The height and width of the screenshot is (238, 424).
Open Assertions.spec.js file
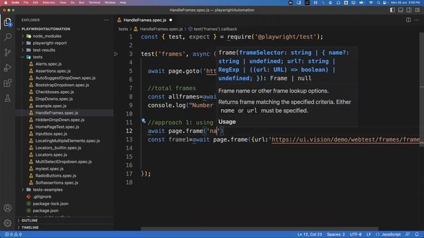[53, 71]
